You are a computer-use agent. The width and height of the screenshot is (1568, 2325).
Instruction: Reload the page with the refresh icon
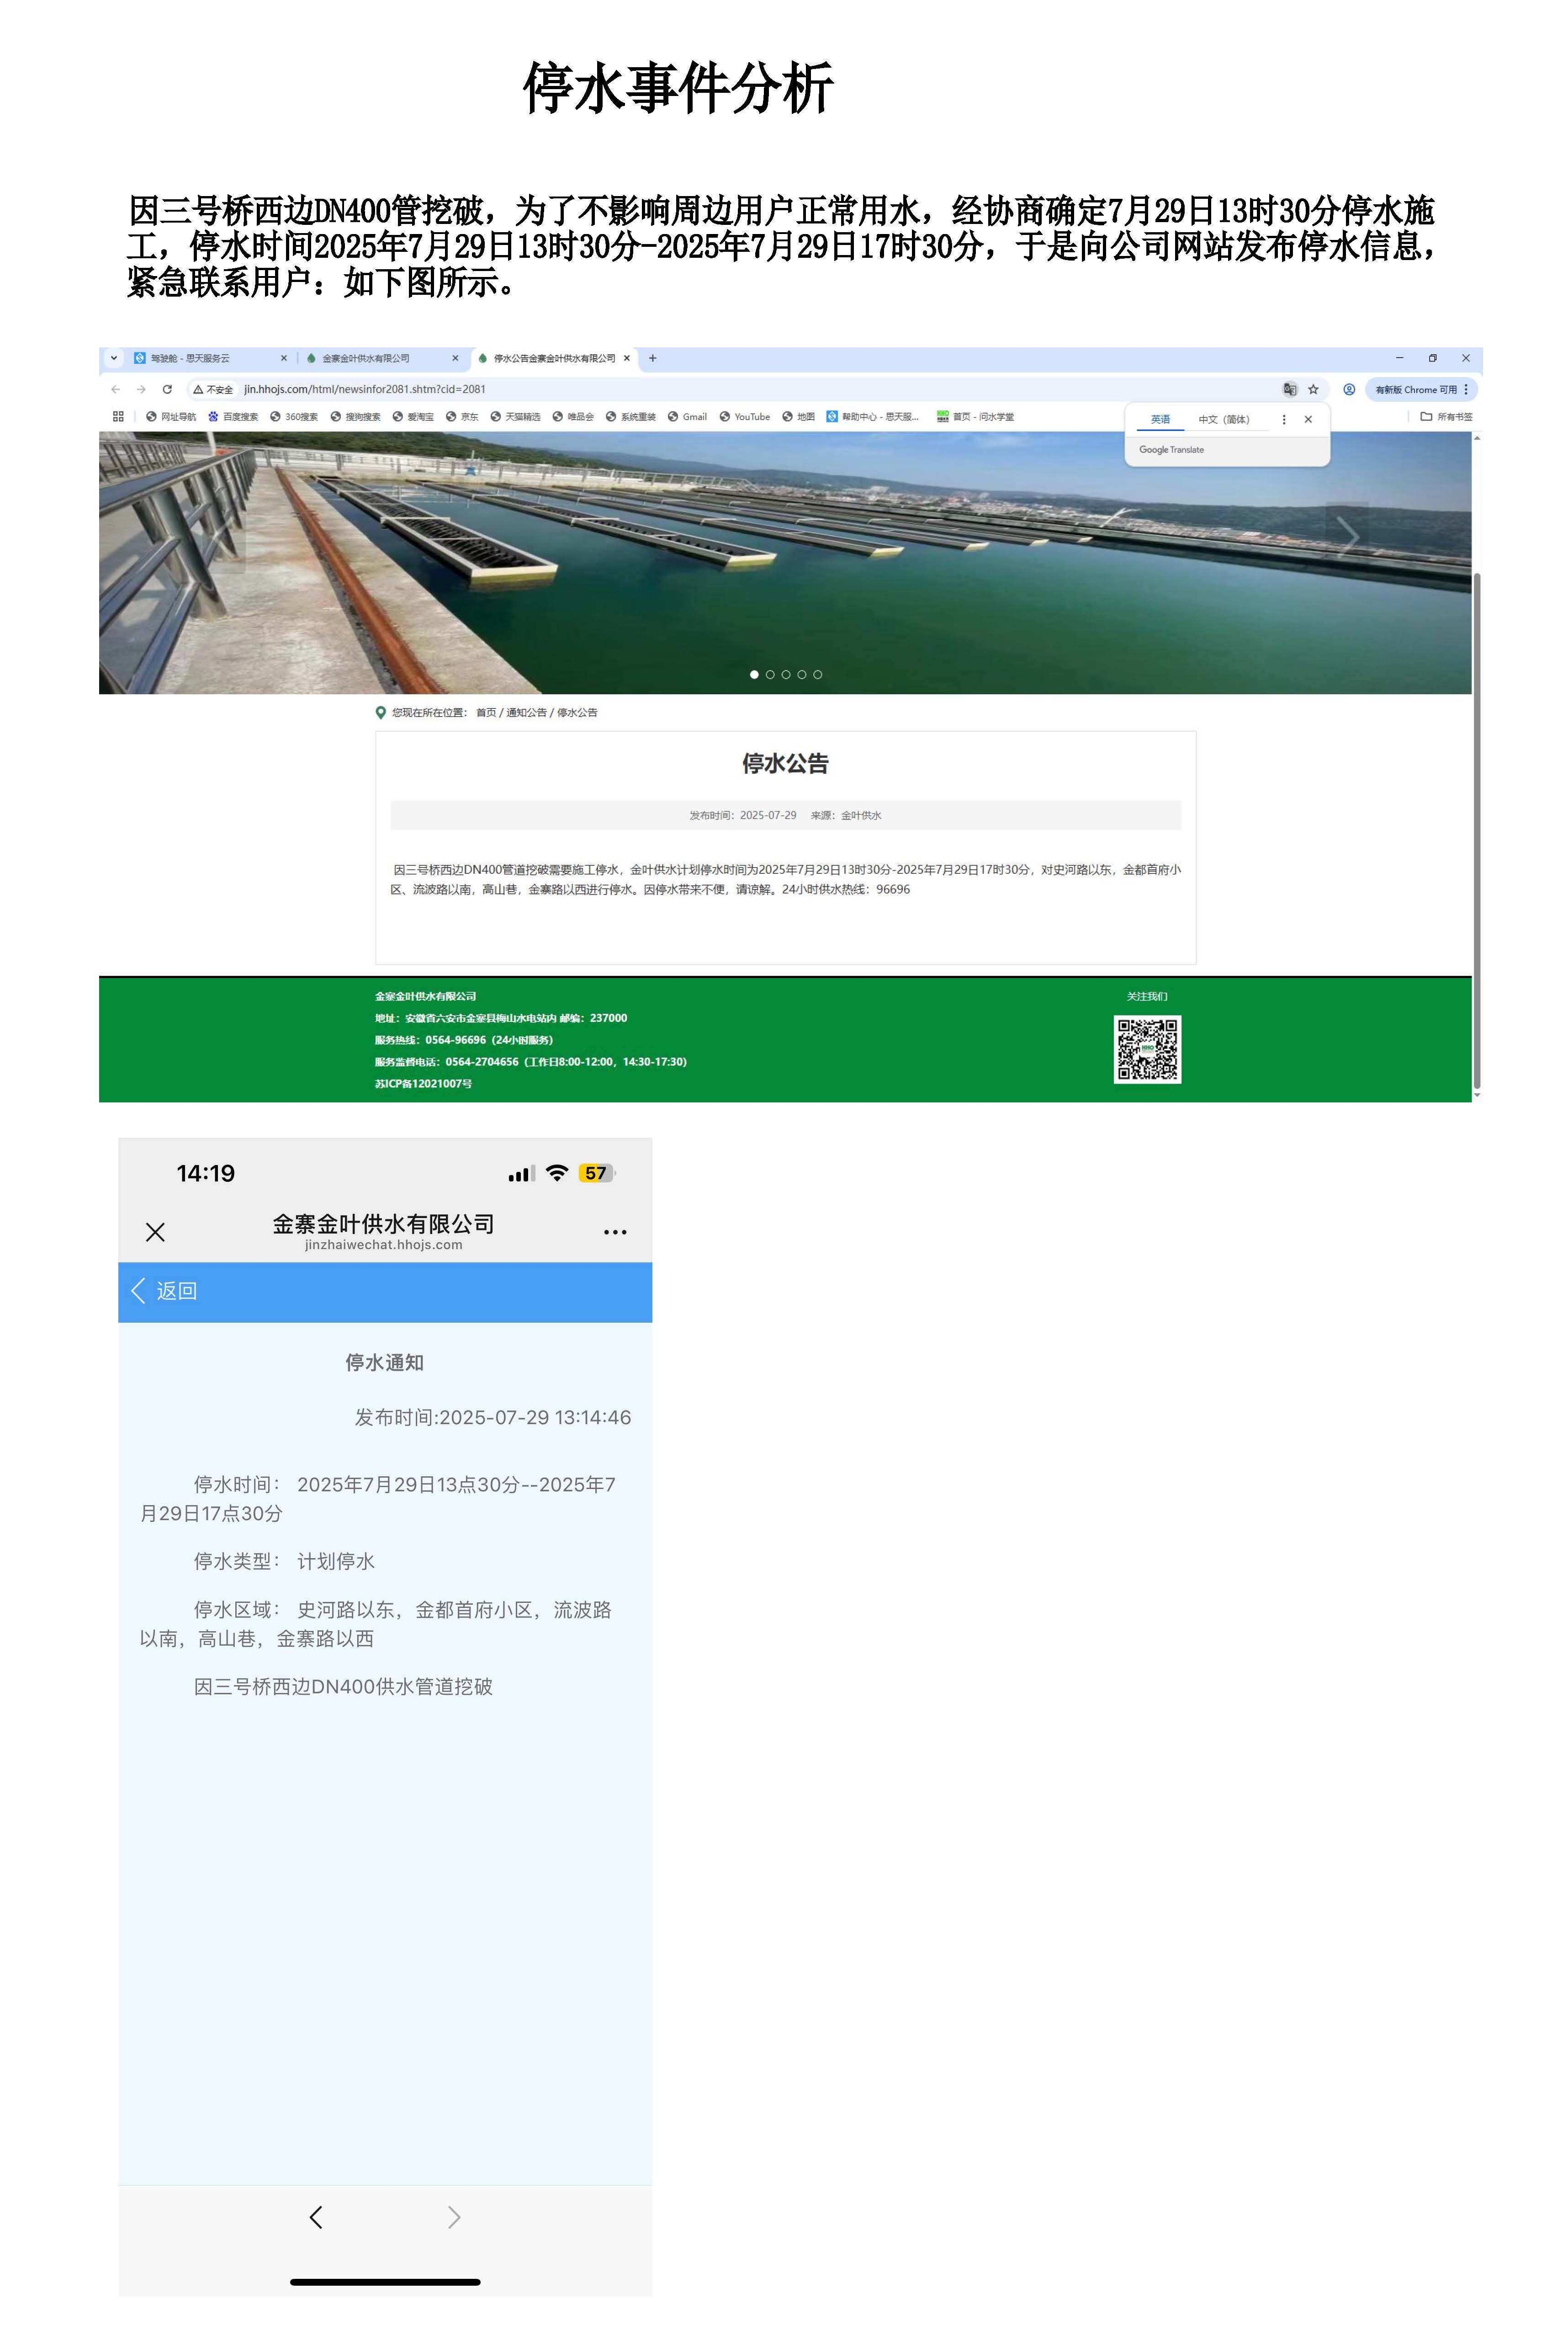coord(167,389)
